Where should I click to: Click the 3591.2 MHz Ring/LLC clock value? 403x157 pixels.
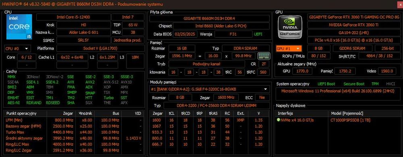tap(64, 150)
